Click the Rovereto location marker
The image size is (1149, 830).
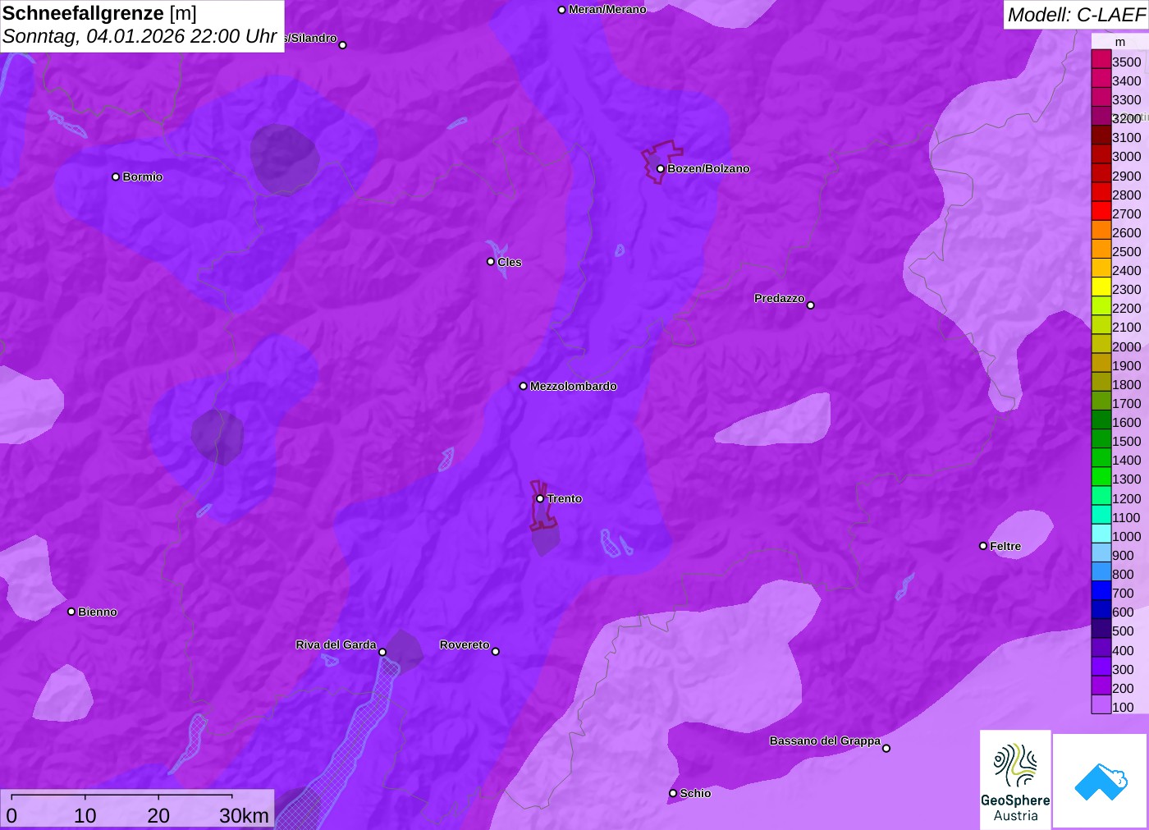pyautogui.click(x=496, y=652)
